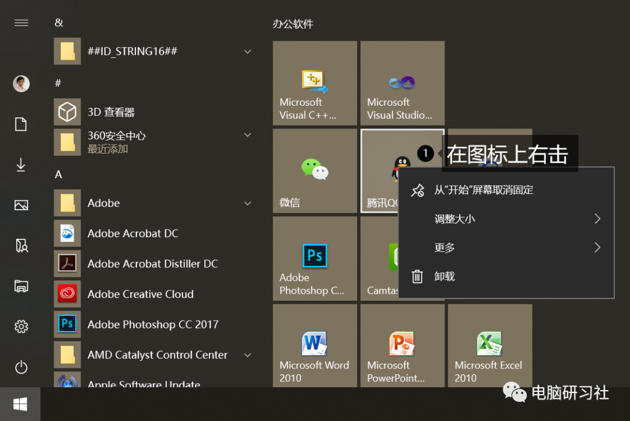Launch Apple Software Update

coord(155,380)
